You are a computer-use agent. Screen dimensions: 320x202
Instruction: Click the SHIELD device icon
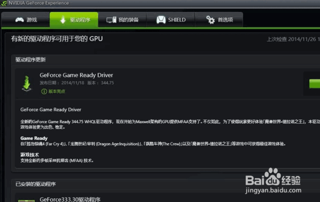coord(161,20)
